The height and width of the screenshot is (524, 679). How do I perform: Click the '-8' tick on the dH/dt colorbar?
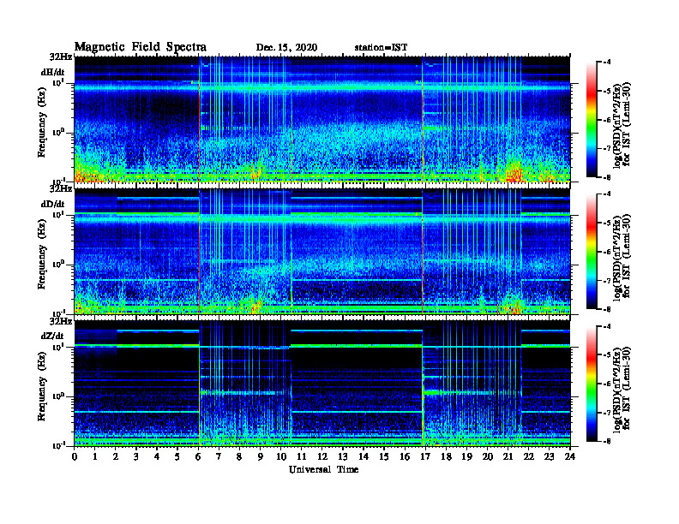[608, 177]
